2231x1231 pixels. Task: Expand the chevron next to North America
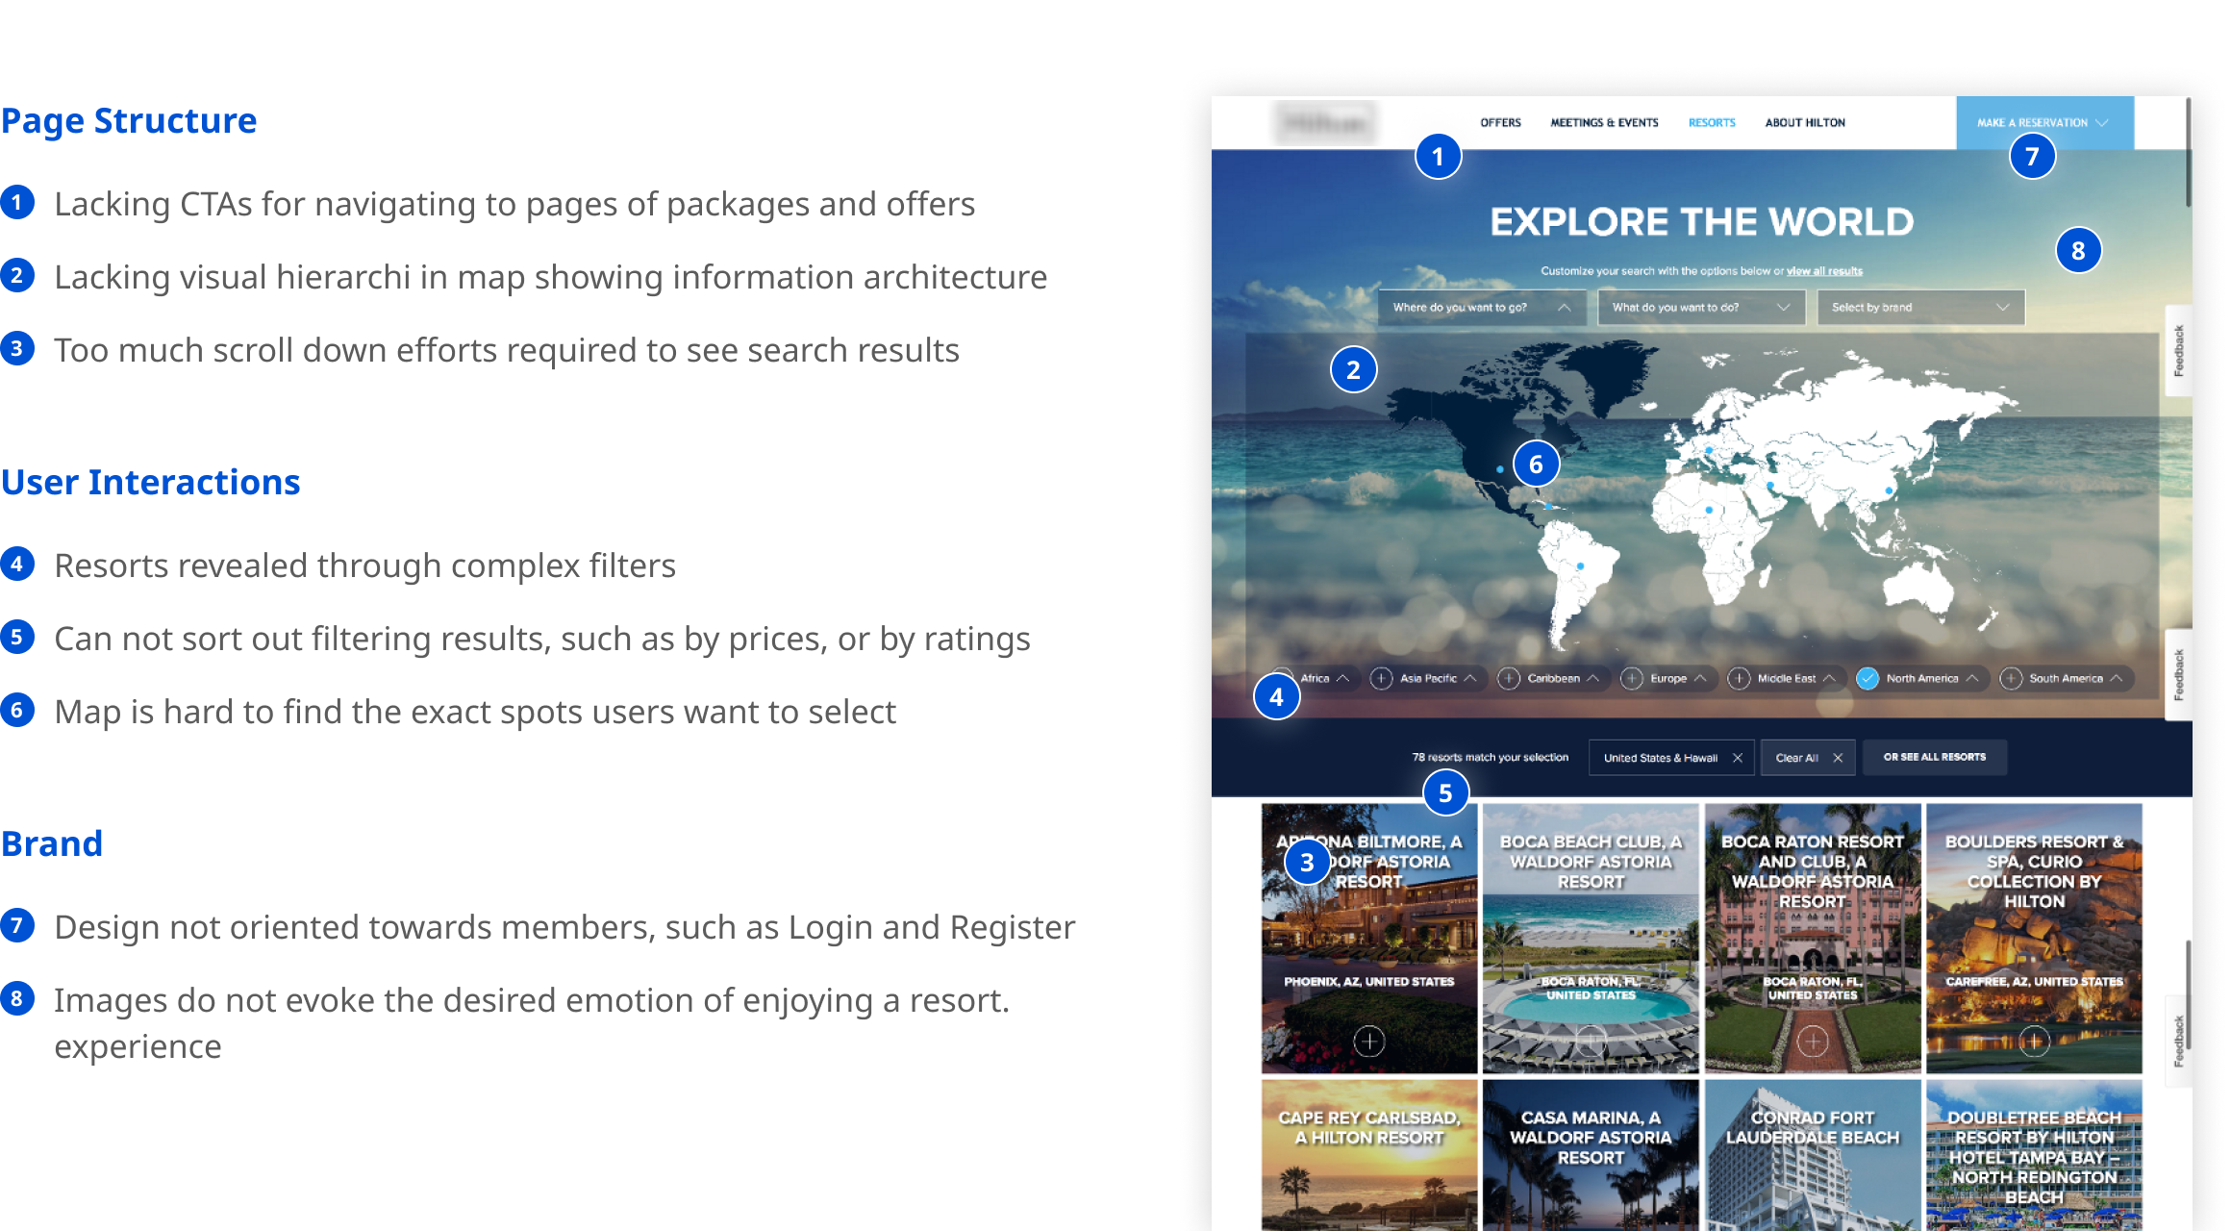coord(1972,679)
